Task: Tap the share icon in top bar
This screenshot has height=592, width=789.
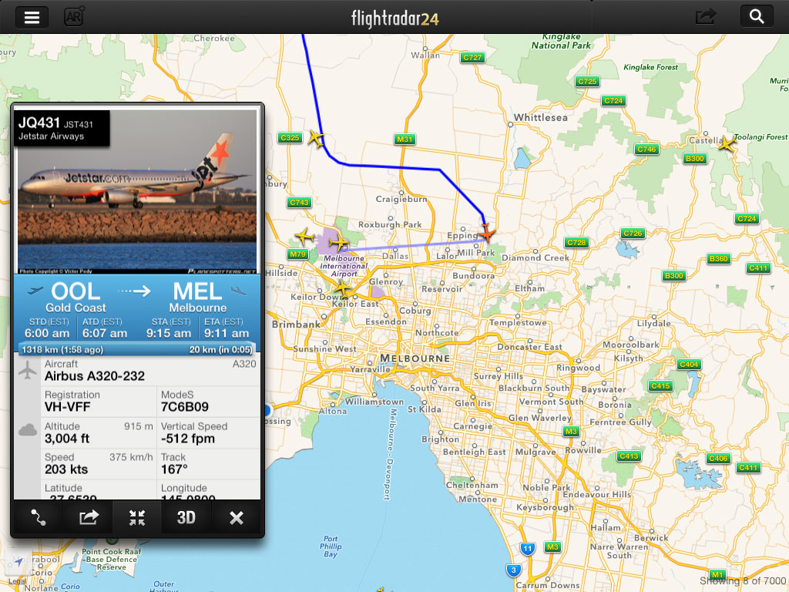Action: click(x=706, y=17)
